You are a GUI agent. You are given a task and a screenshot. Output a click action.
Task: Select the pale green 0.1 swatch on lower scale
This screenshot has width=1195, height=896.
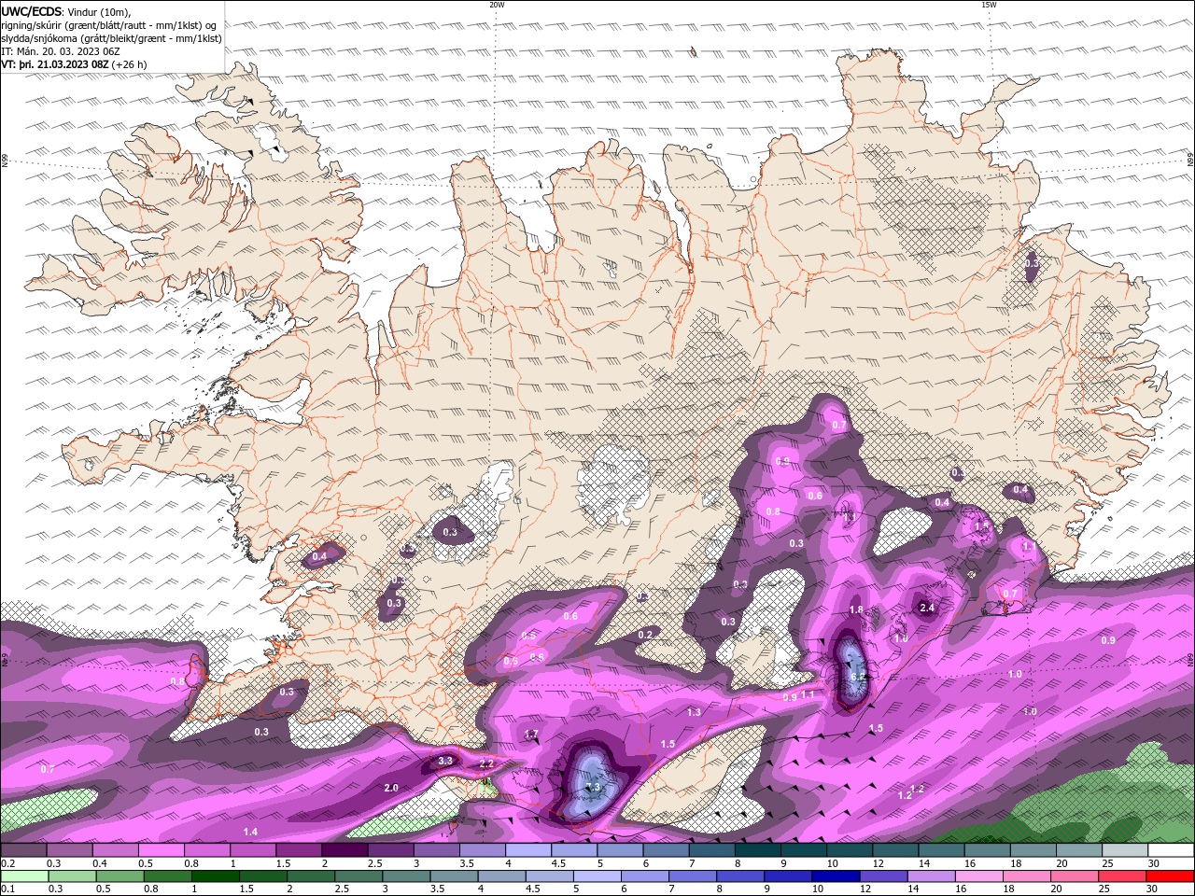(x=24, y=876)
